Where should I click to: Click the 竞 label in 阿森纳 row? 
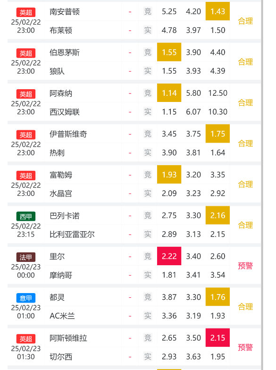tap(148, 93)
